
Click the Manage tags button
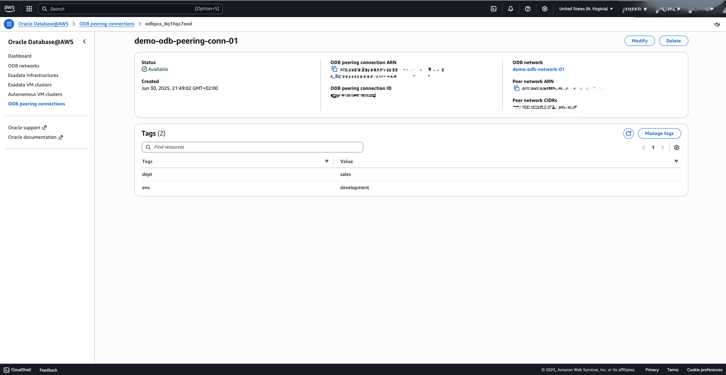click(659, 133)
